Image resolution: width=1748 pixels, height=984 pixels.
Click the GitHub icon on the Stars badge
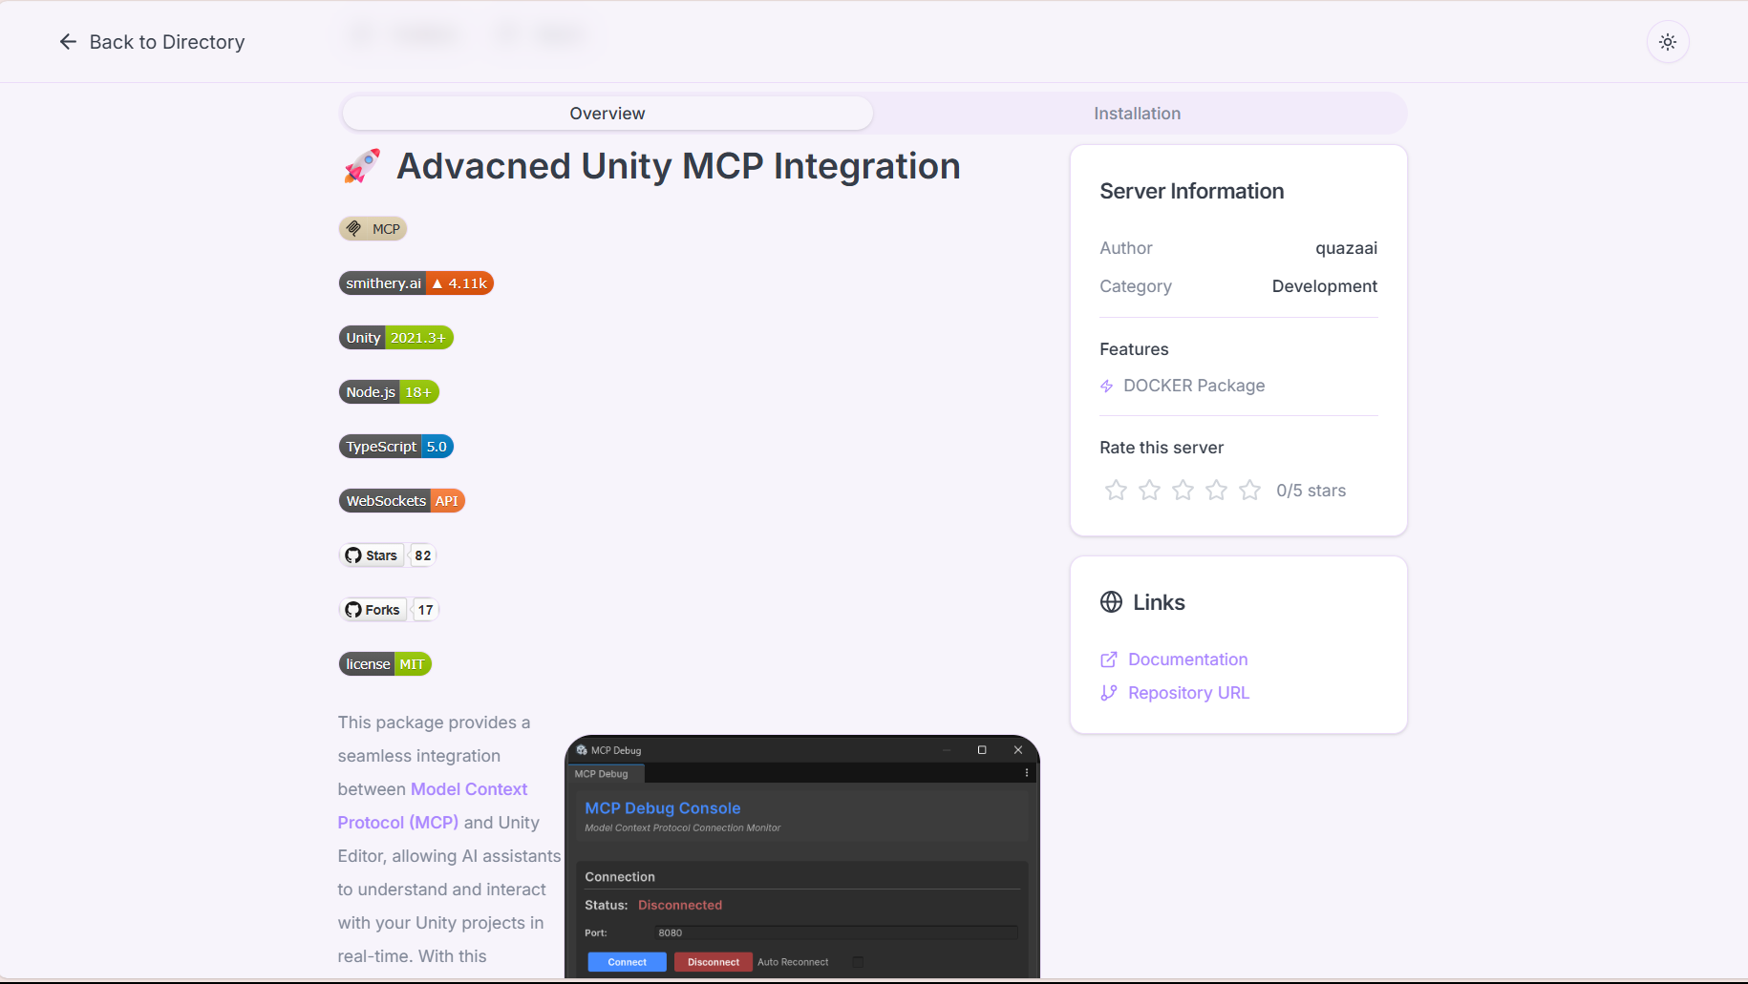pos(353,555)
